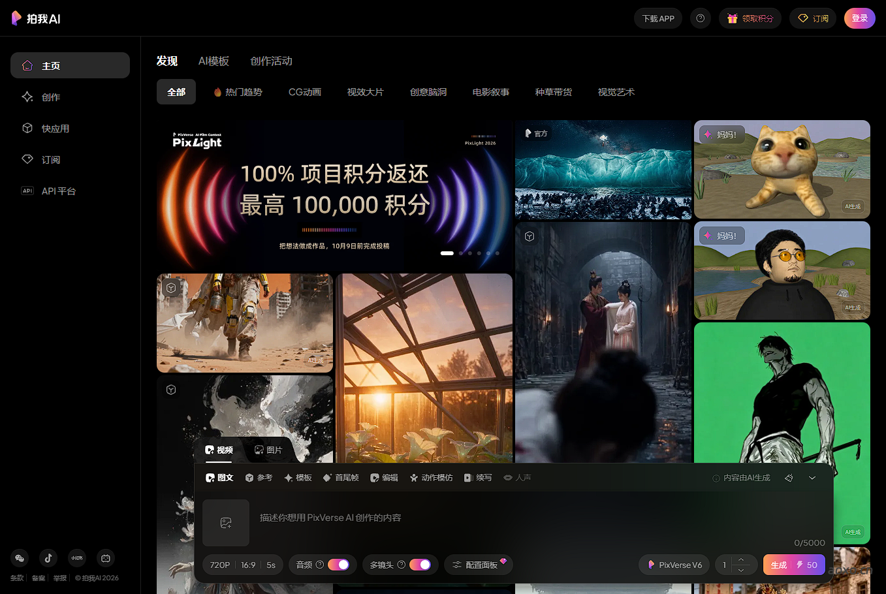Open help via the question mark icon in the header

click(x=701, y=18)
